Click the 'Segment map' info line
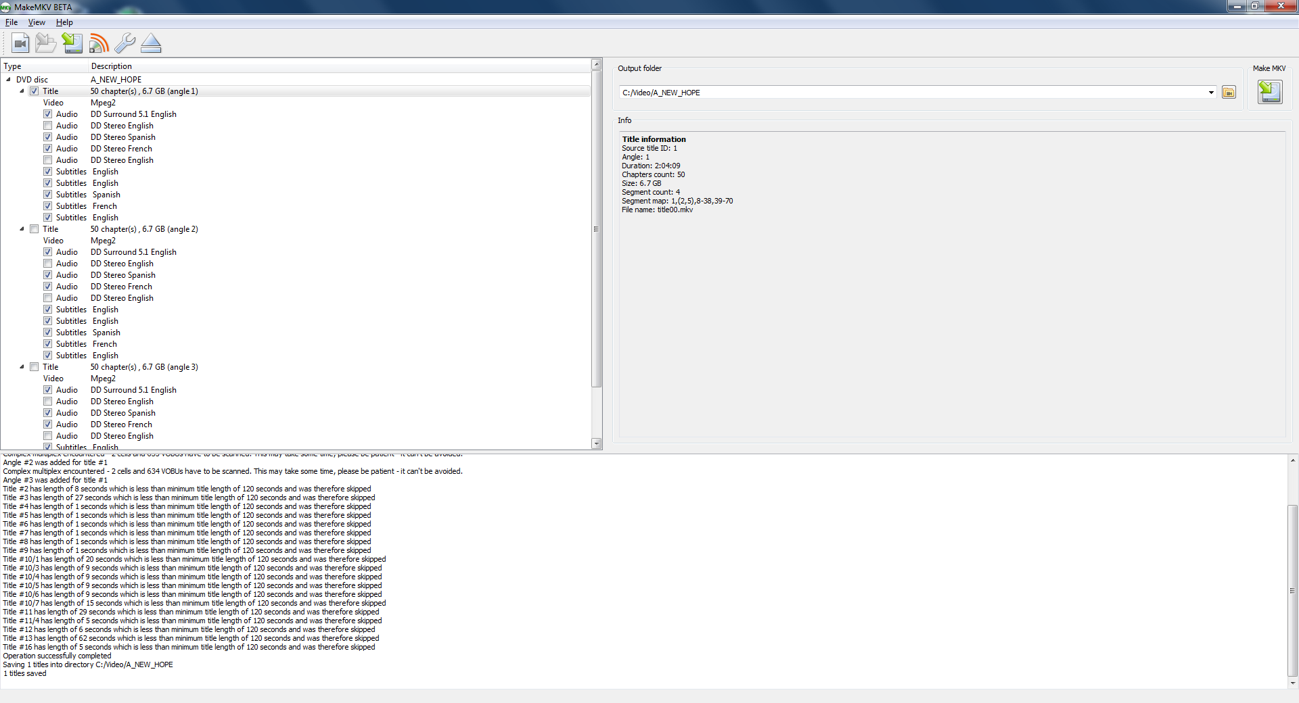The image size is (1299, 703). (x=677, y=201)
